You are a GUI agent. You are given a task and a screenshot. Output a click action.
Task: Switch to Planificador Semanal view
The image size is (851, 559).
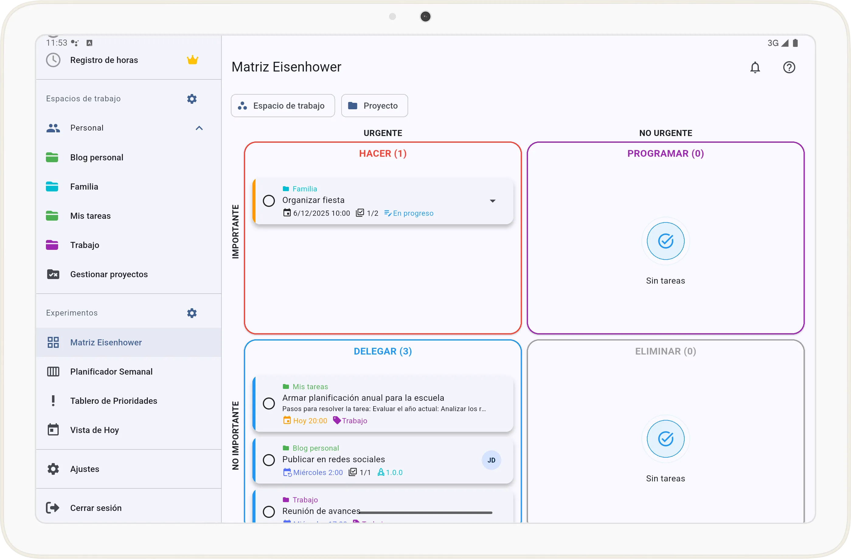[x=111, y=372]
